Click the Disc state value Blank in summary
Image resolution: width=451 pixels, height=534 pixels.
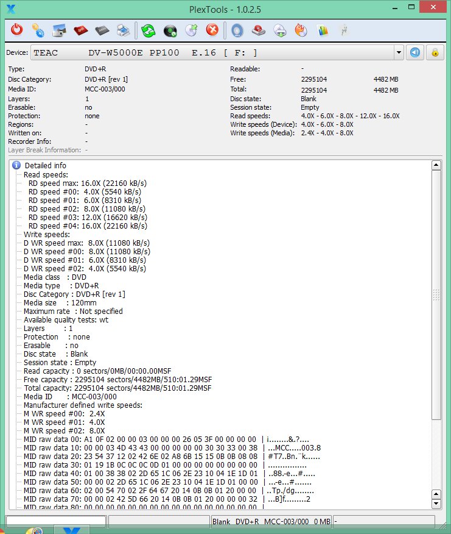pos(309,99)
